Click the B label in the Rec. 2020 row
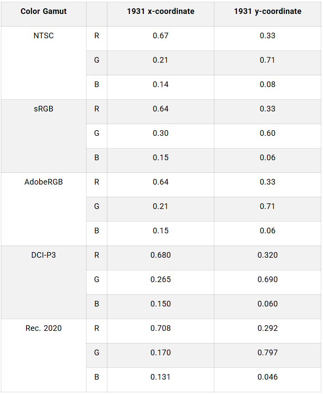 point(97,377)
